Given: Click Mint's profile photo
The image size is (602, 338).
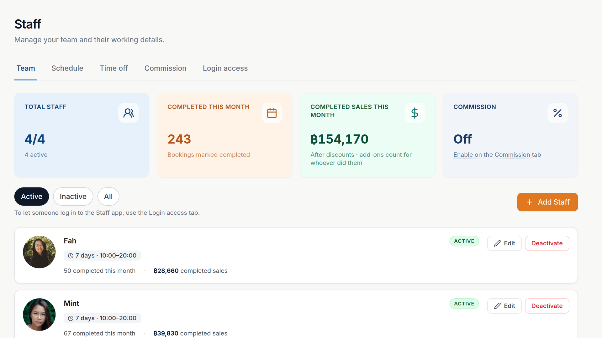Looking at the screenshot, I should [39, 315].
